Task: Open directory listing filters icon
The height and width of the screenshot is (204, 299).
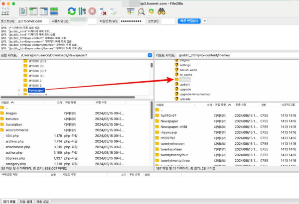Action: [x=131, y=11]
